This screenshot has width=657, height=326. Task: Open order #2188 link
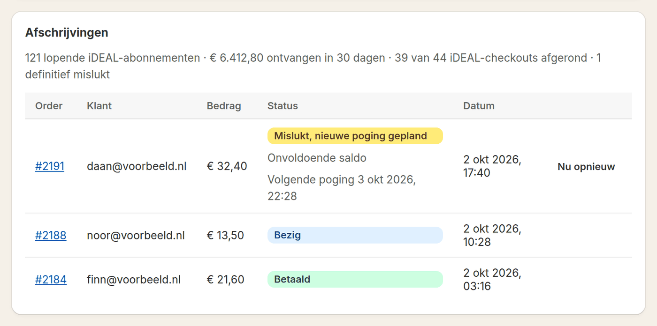(x=51, y=235)
